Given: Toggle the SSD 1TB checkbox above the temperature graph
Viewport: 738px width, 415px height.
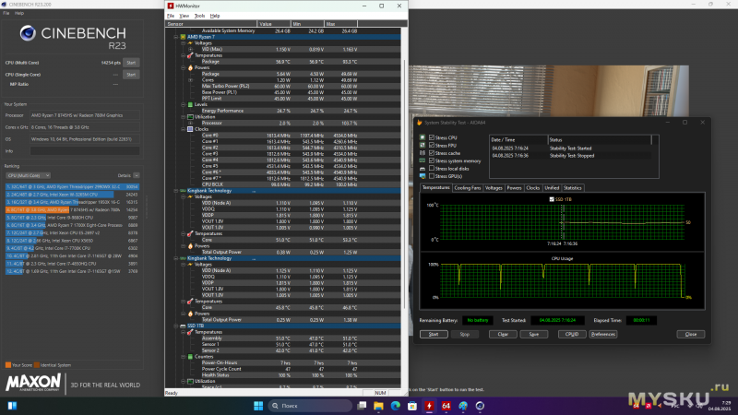Looking at the screenshot, I should tap(552, 199).
